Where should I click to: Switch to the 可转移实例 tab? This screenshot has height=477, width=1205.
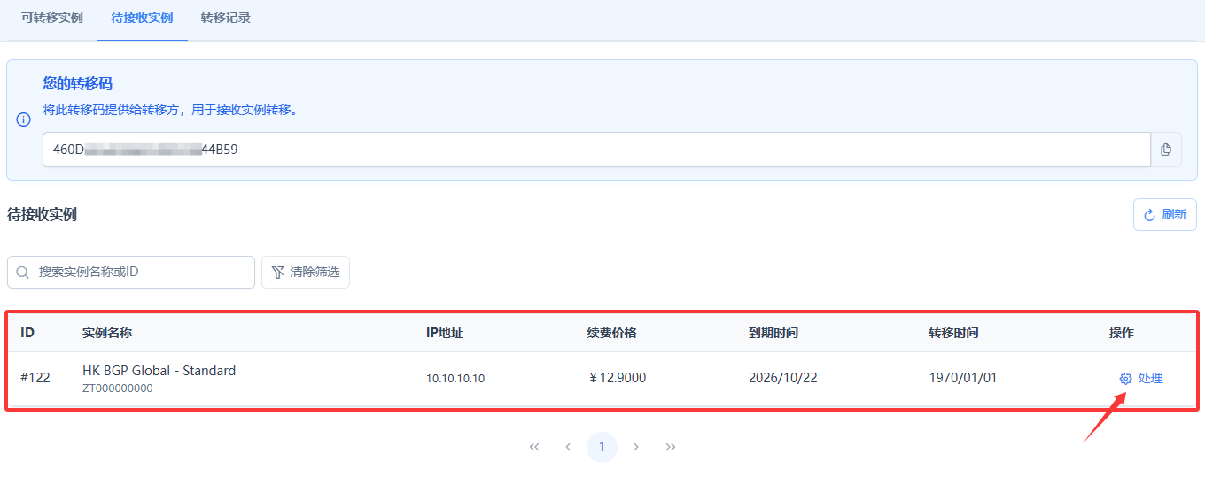point(52,18)
